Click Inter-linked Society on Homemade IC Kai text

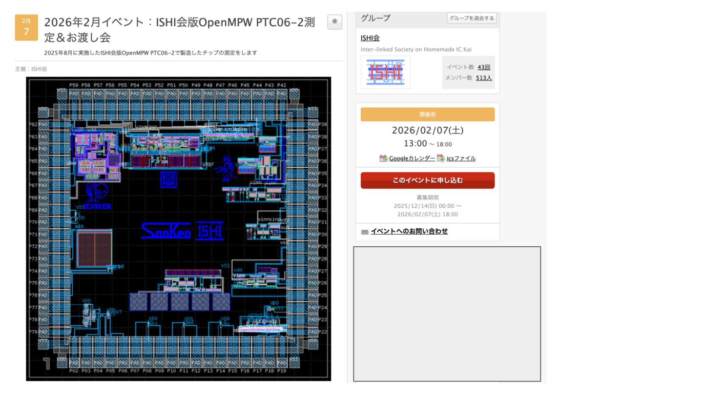click(x=416, y=49)
